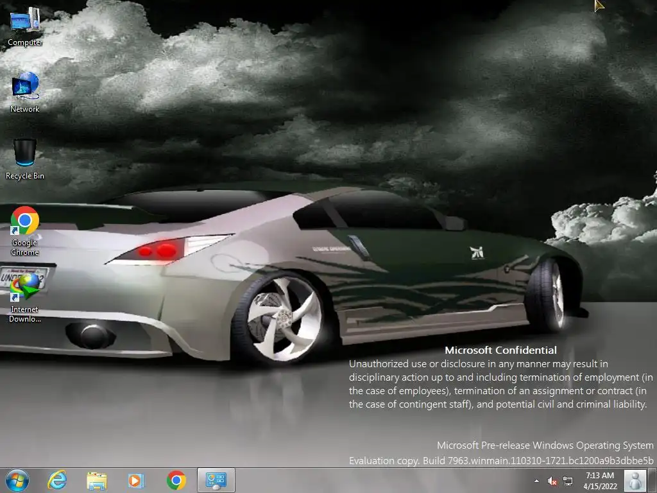The image size is (657, 493).
Task: Select the Network desktop icon
Action: (25, 92)
